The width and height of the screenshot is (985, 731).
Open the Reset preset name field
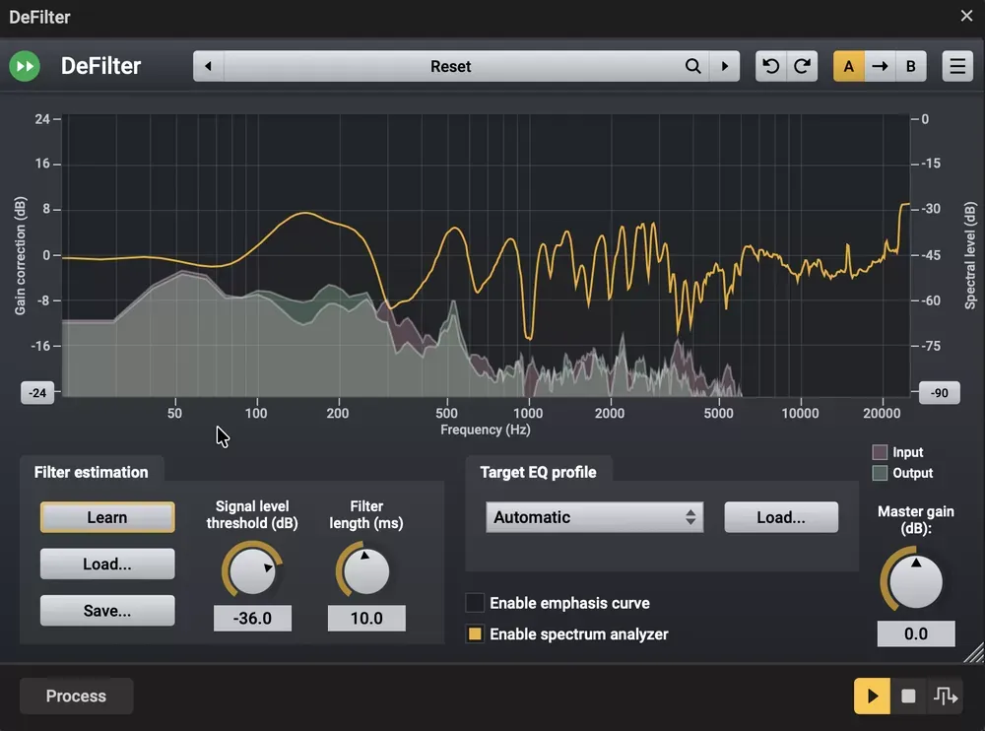pos(451,66)
